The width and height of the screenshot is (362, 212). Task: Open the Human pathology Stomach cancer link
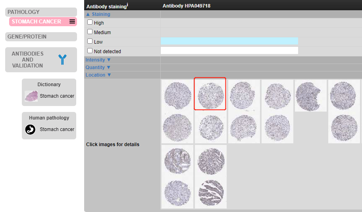click(57, 129)
